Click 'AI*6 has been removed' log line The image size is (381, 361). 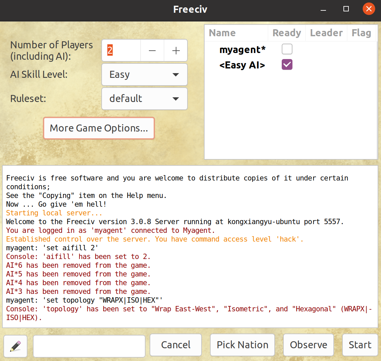[78, 265]
